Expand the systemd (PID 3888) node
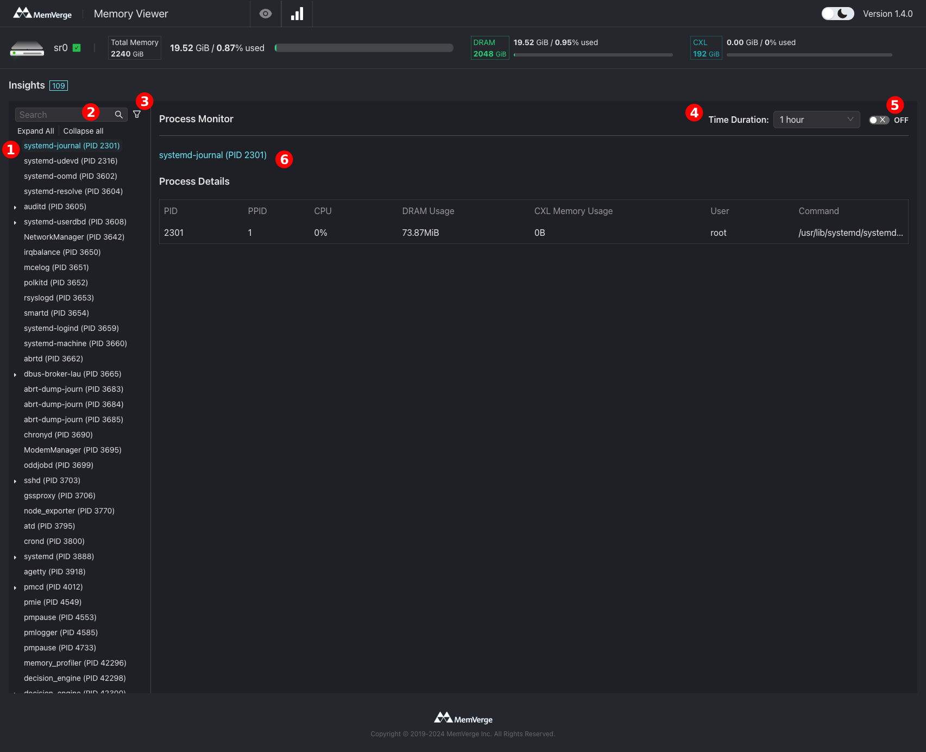926x752 pixels. pos(15,557)
